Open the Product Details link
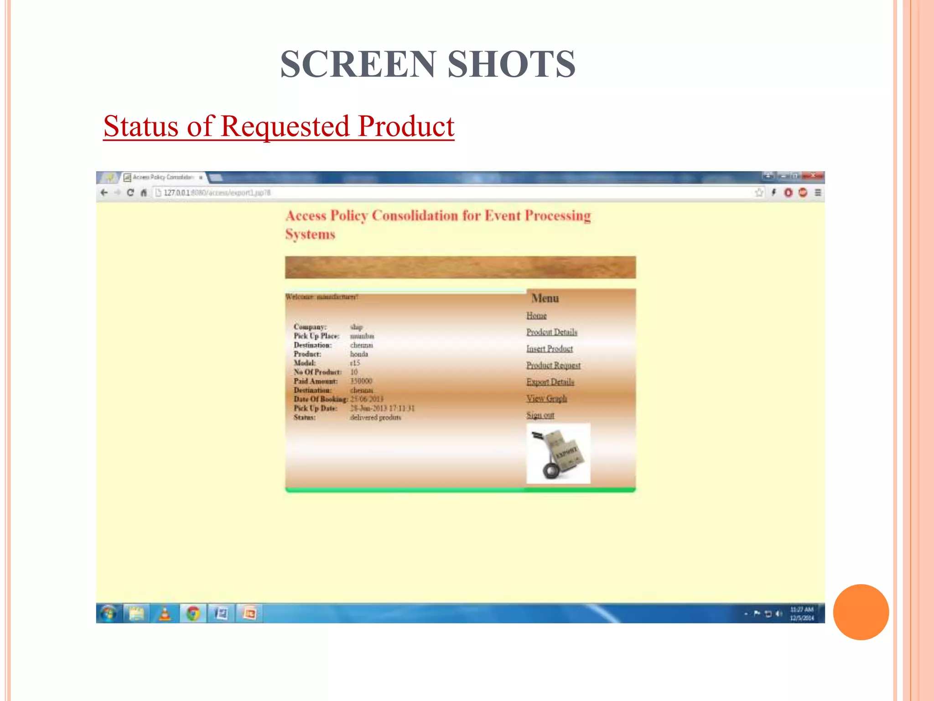 pos(552,332)
